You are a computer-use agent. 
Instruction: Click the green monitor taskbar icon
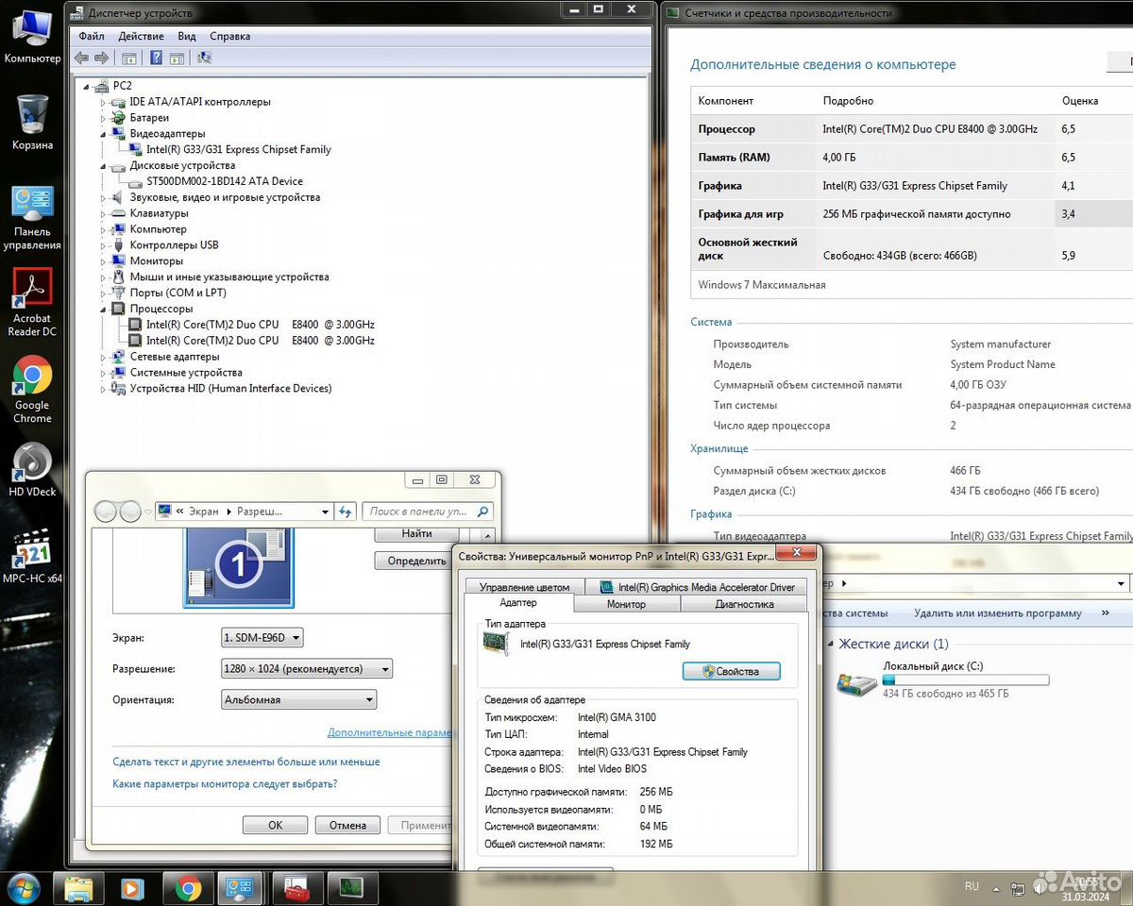351,888
